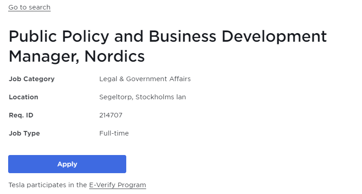Open the E-Verify Program link

tap(118, 185)
